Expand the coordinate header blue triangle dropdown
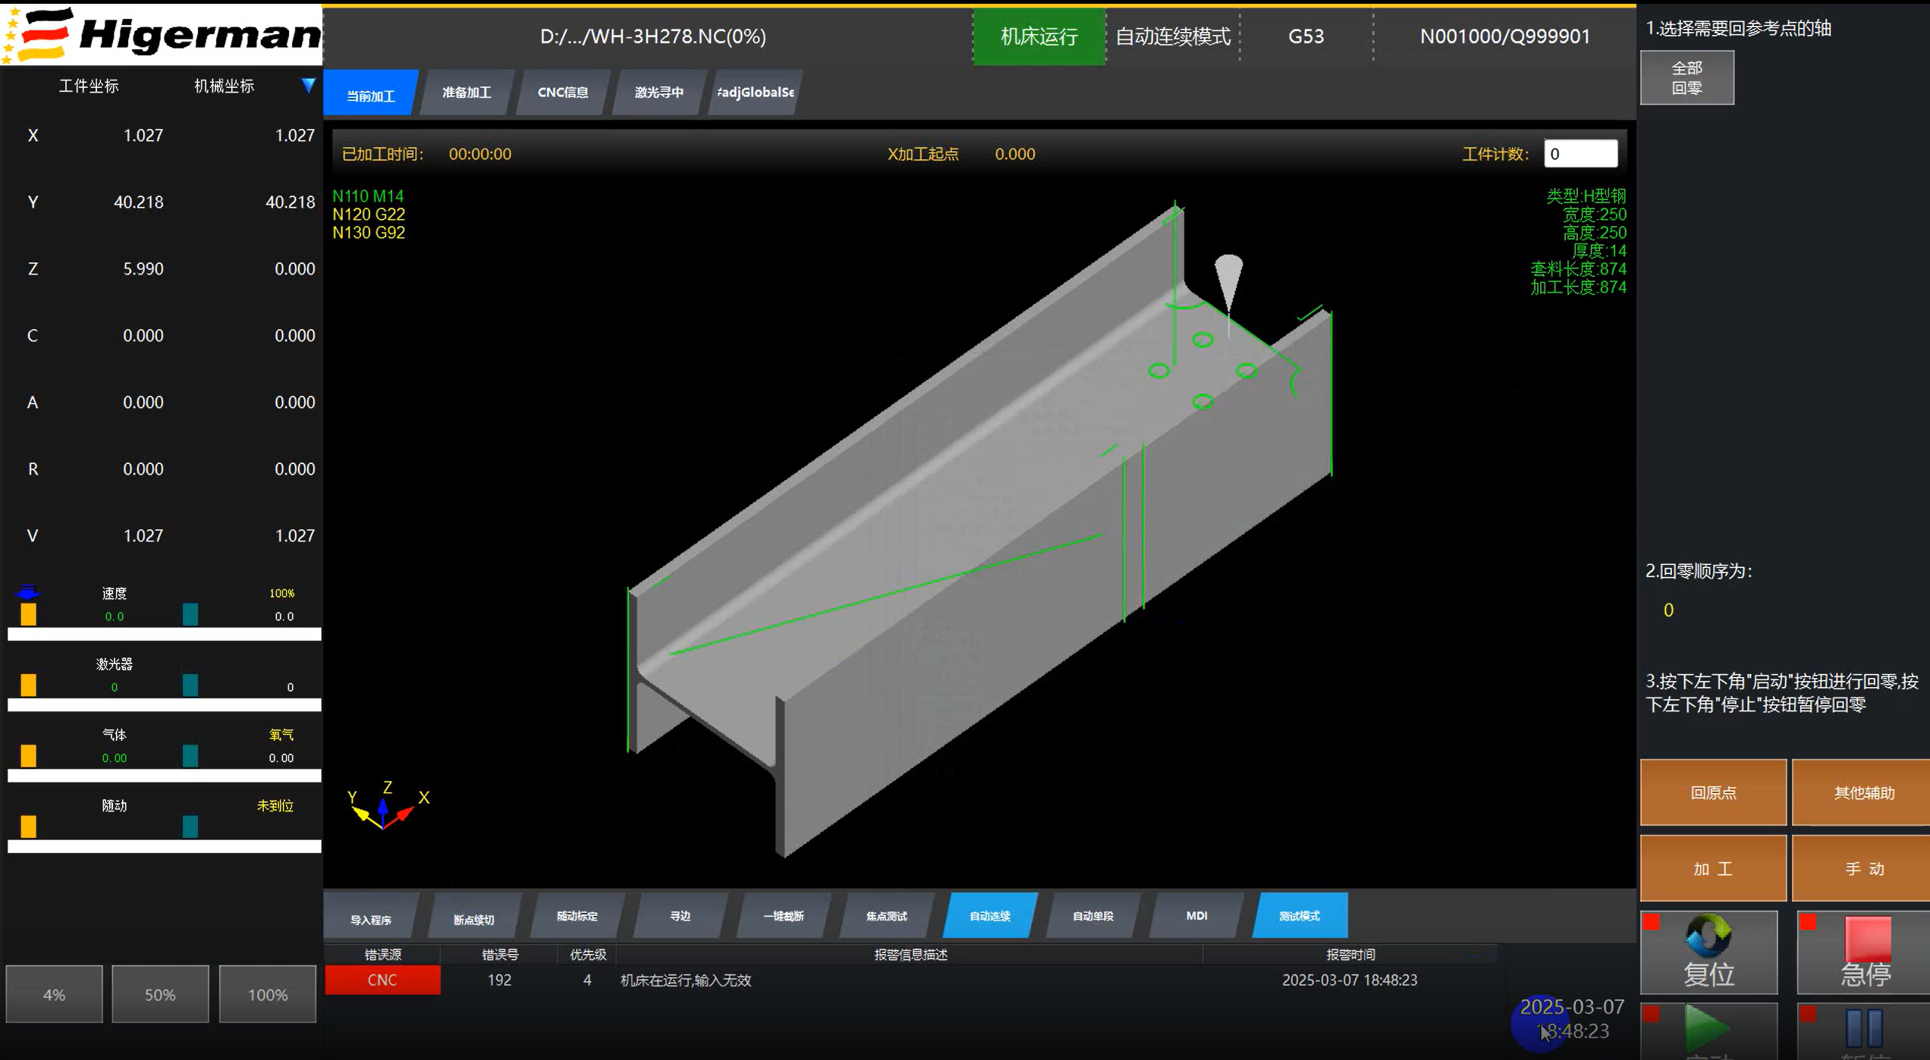1930x1060 pixels. click(308, 86)
